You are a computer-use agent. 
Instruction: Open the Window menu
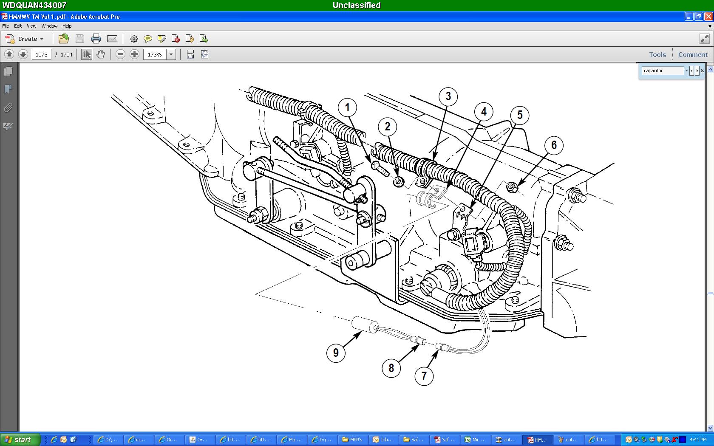pyautogui.click(x=49, y=26)
